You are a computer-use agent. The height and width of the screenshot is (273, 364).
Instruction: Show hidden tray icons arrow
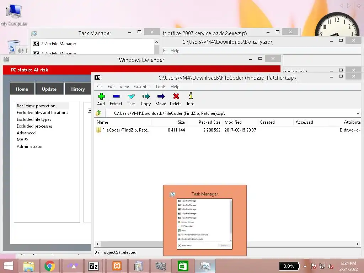(305, 266)
